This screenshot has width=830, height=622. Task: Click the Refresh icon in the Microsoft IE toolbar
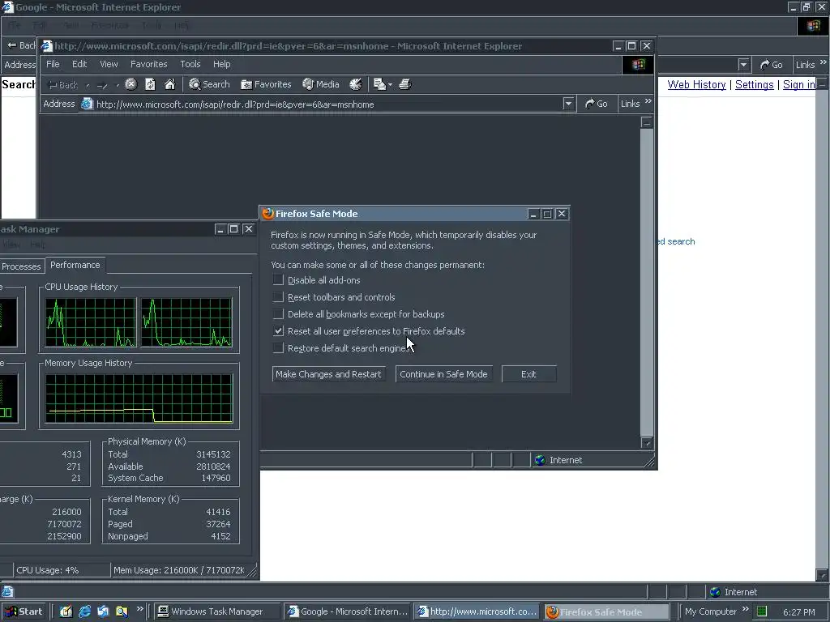(x=150, y=84)
